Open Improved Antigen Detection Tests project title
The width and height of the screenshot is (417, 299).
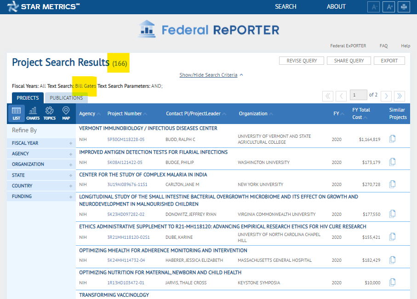point(153,152)
